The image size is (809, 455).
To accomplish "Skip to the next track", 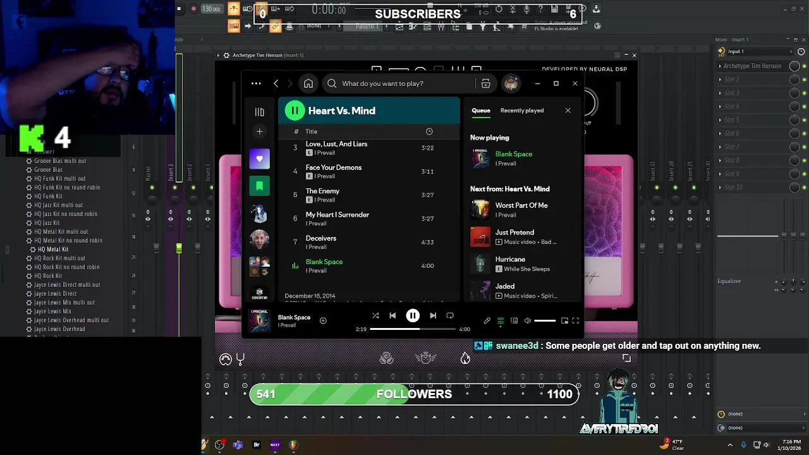I will 433,315.
